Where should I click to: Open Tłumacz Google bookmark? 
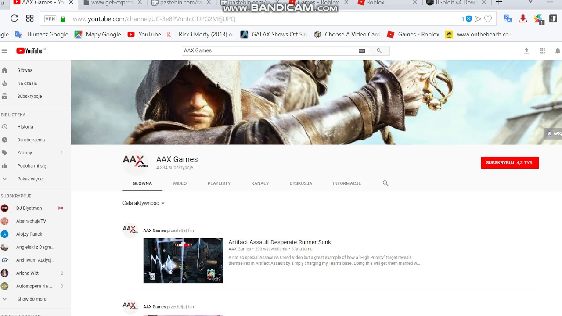point(42,34)
